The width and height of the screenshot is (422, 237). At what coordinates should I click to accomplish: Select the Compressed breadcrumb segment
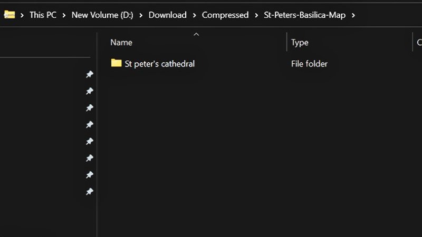coord(225,15)
